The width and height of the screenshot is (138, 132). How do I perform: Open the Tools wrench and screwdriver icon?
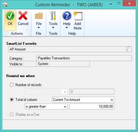click(53, 15)
